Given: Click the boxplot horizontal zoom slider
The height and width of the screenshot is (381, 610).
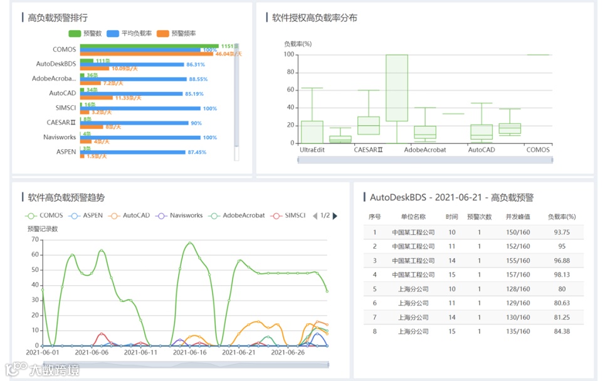Looking at the screenshot, I should (x=425, y=160).
